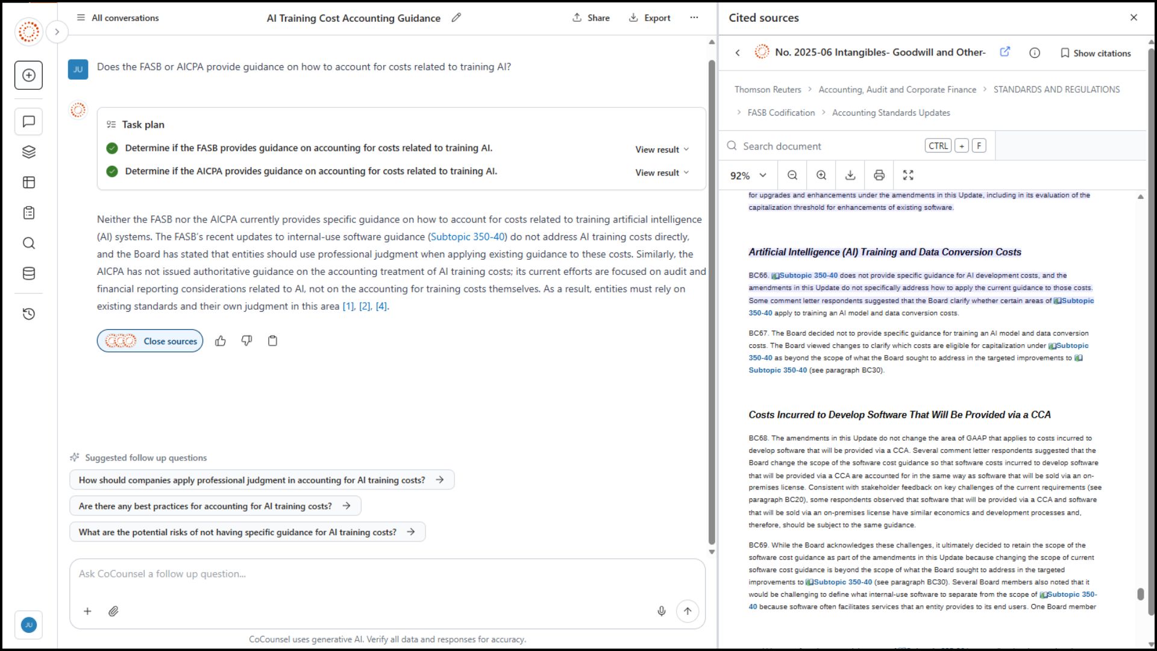Expand View result for AICPA task
Viewport: 1157px width, 651px height.
(662, 172)
